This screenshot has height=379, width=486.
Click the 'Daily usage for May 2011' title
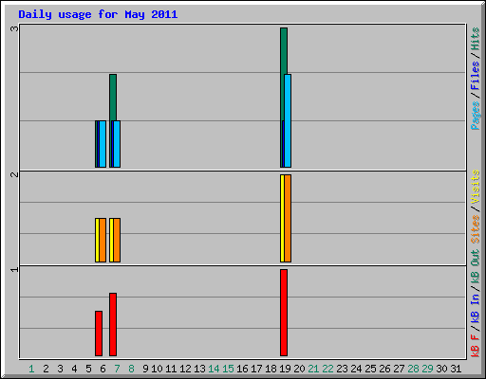(98, 14)
